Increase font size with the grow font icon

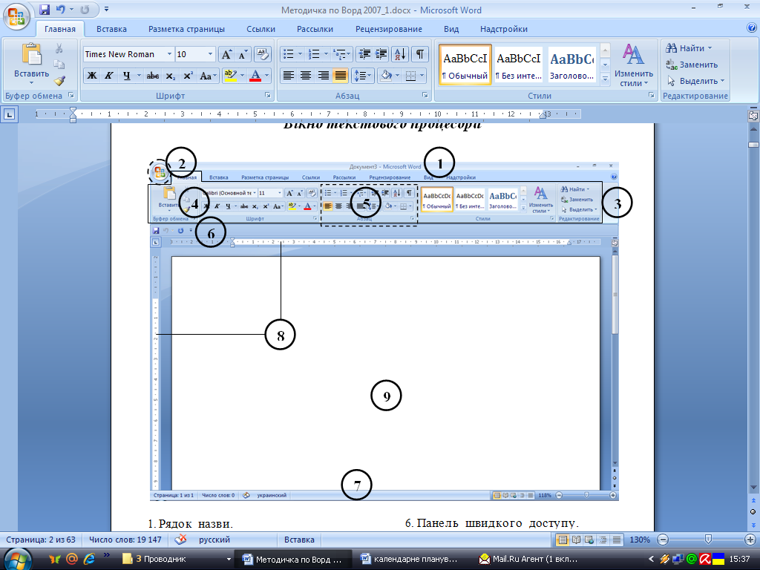(x=226, y=54)
